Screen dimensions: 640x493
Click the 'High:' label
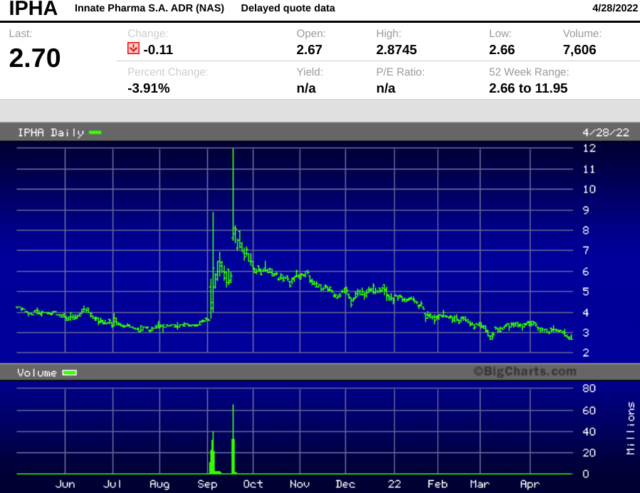(389, 33)
